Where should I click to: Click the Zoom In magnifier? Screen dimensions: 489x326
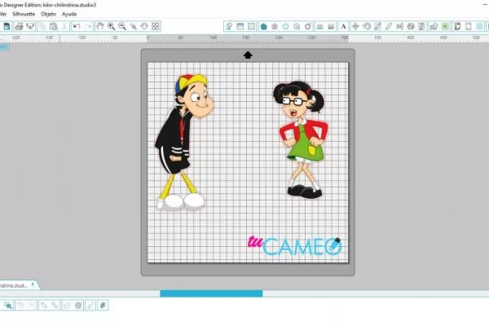click(111, 27)
